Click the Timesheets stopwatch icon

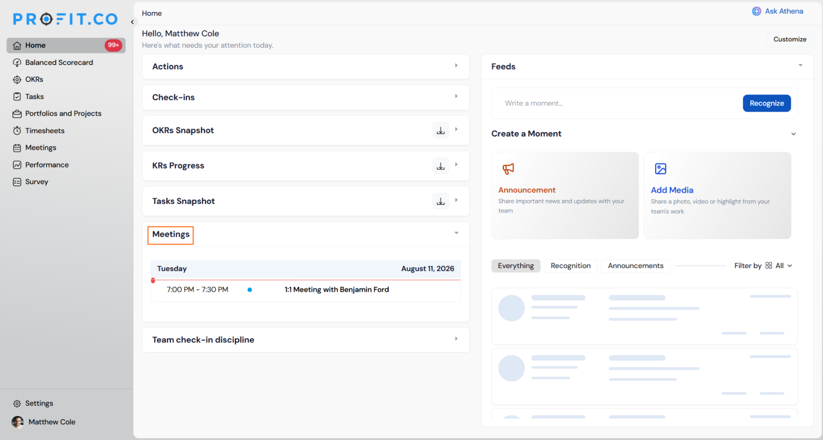(17, 131)
